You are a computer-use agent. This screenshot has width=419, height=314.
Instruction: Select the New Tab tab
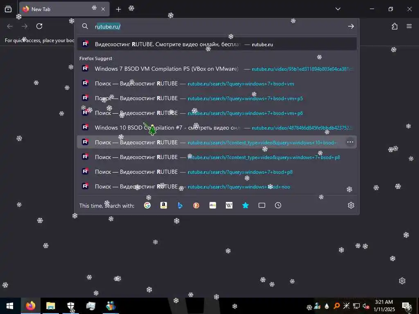pos(64,9)
